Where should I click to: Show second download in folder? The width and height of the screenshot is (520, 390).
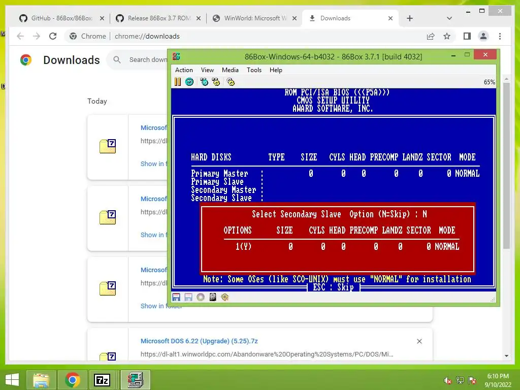click(154, 235)
